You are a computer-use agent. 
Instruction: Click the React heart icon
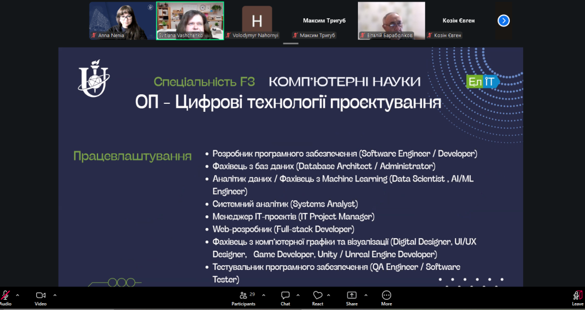(x=318, y=296)
